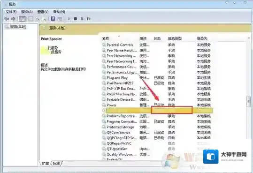The width and height of the screenshot is (253, 173).
Task: Click the 服务(本地) header in right pane
Action: pos(57,28)
